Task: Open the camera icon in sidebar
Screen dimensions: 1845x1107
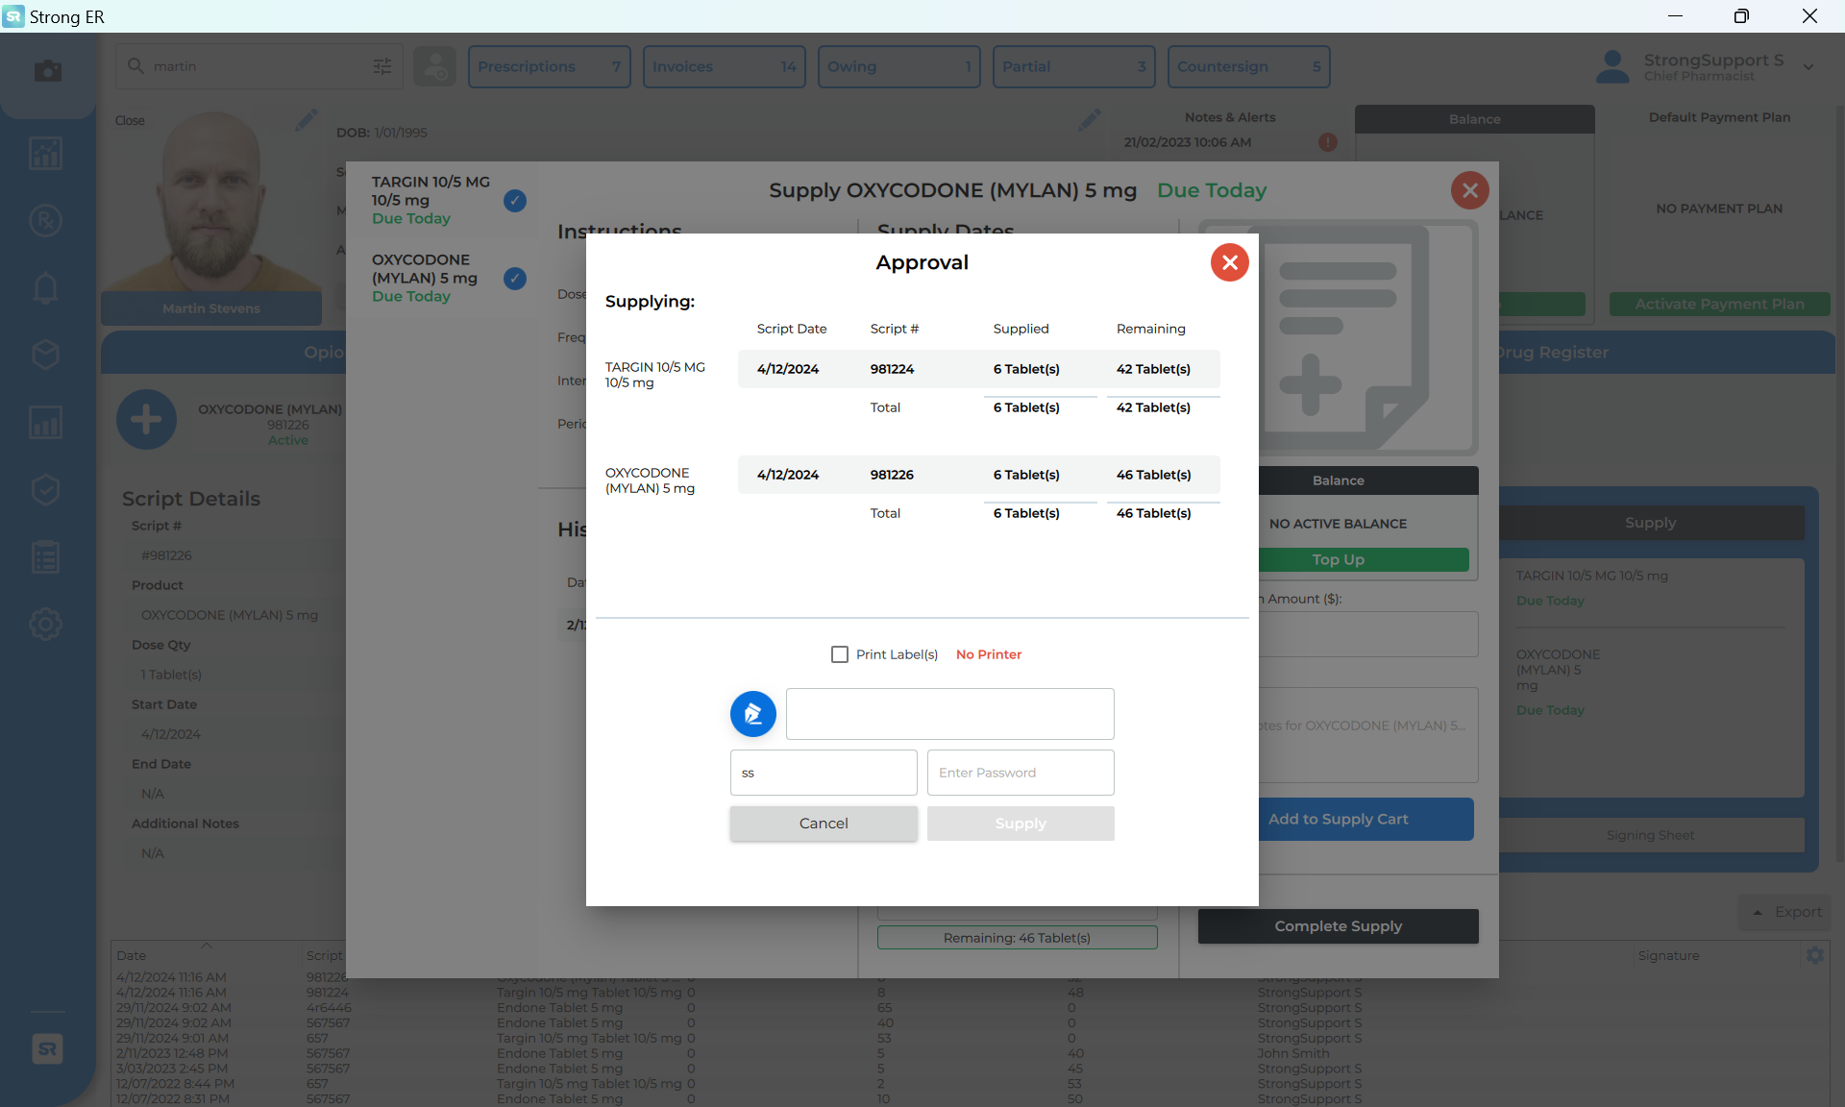Action: (x=46, y=71)
